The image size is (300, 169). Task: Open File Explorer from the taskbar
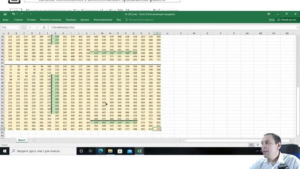pos(110,151)
